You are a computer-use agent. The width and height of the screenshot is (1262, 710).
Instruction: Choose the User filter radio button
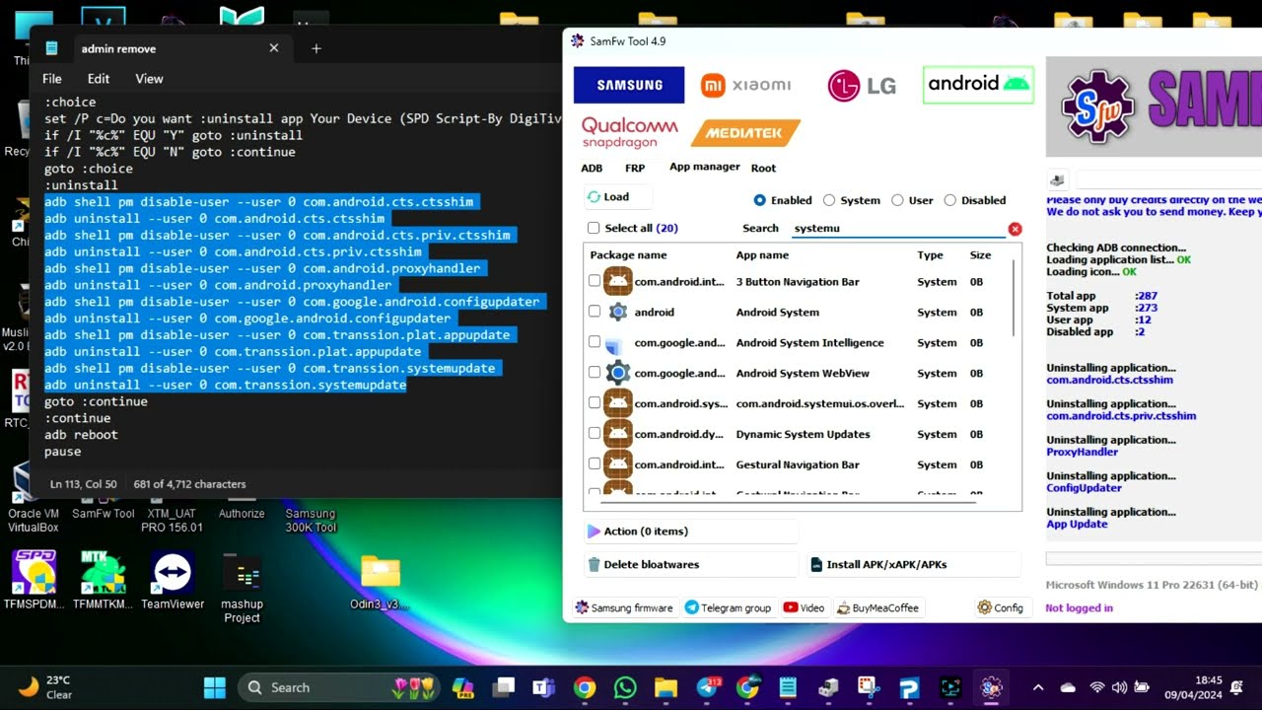click(x=897, y=200)
